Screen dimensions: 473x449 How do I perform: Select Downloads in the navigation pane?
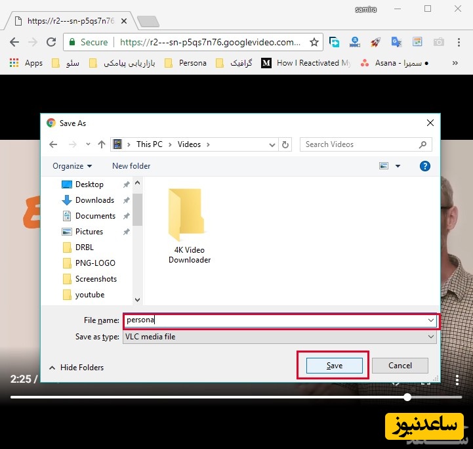[94, 200]
